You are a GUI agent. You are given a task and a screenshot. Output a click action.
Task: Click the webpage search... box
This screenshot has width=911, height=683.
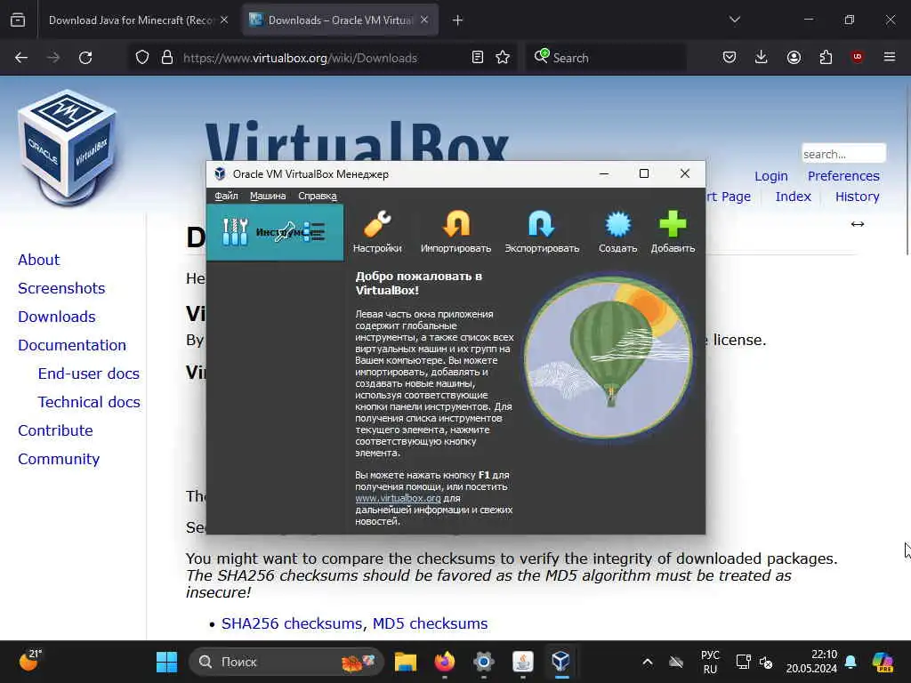click(x=843, y=154)
